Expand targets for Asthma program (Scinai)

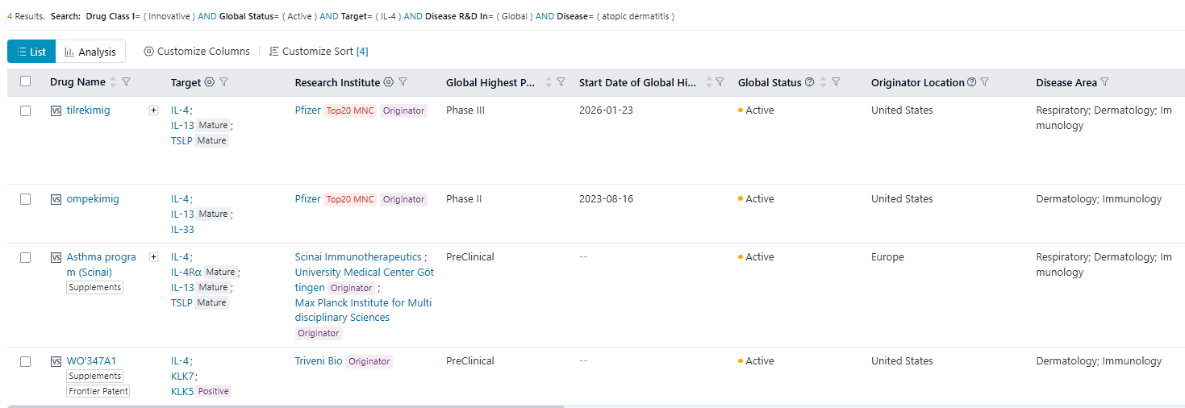click(x=154, y=257)
